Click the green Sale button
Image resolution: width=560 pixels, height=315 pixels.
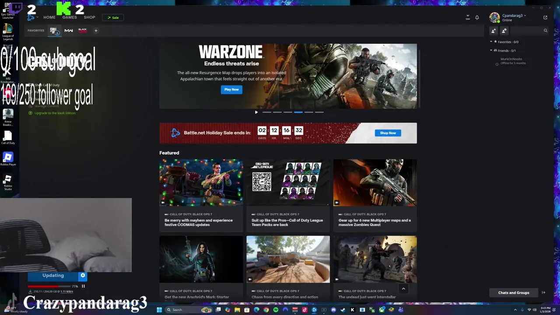pos(113,17)
